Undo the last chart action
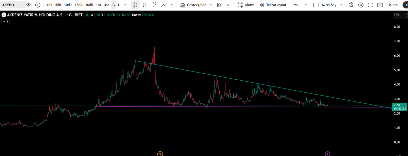This screenshot has height=156, width=408. coord(296,5)
